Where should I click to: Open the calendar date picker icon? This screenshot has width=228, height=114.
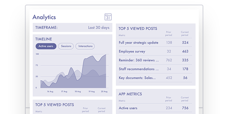108,17
